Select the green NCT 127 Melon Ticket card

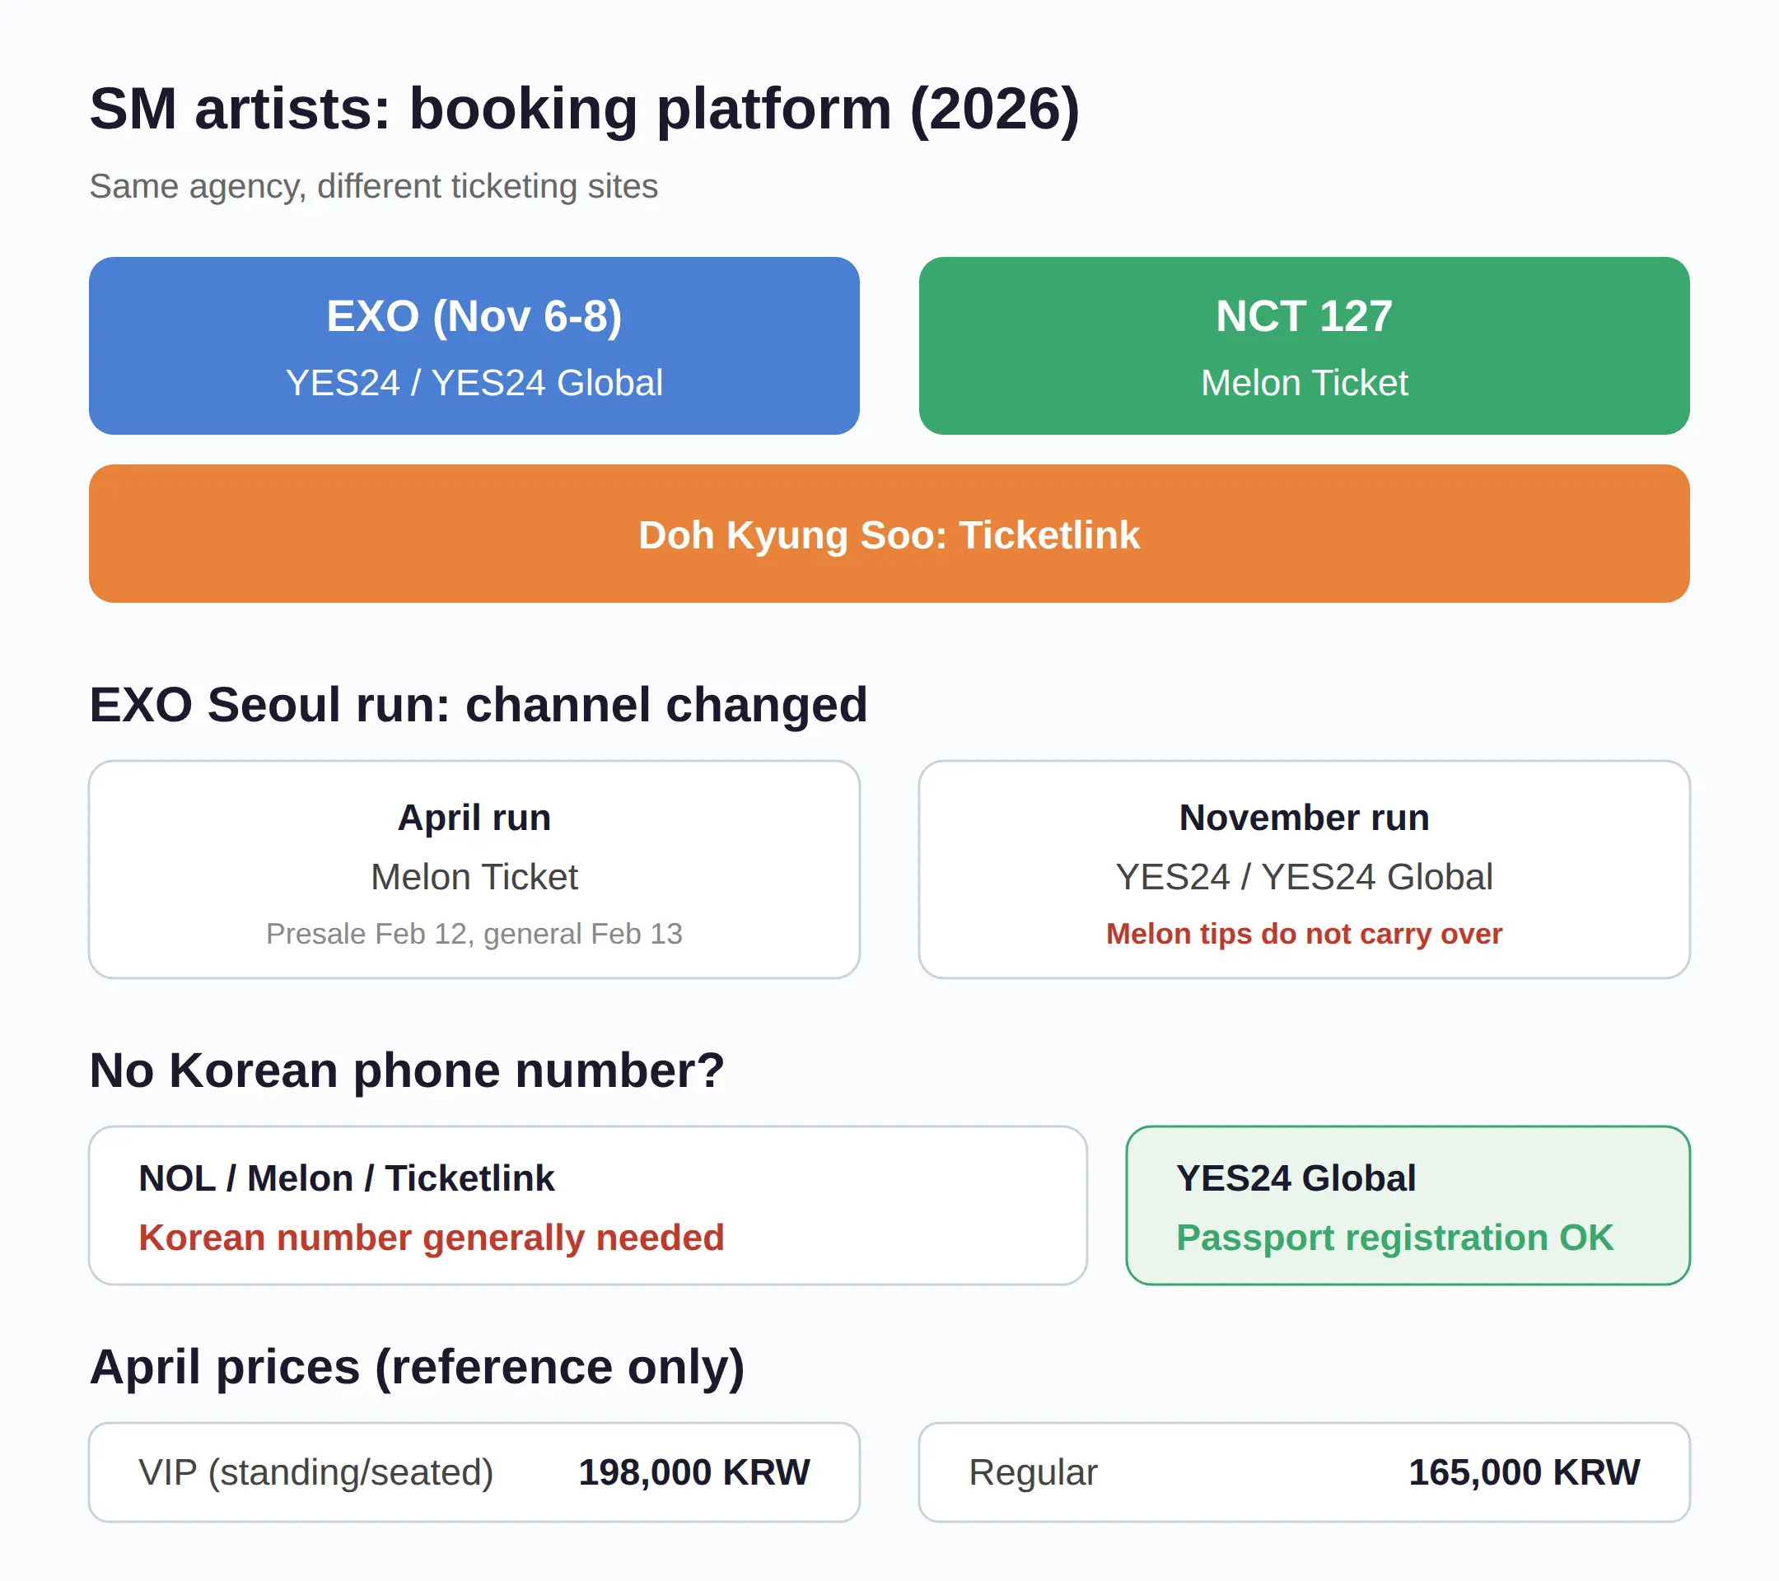1304,346
